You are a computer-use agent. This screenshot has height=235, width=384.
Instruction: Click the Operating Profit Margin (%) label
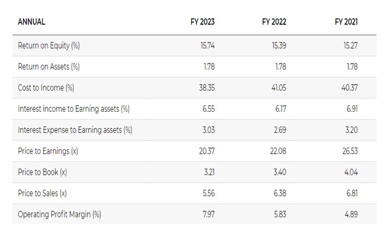(60, 214)
